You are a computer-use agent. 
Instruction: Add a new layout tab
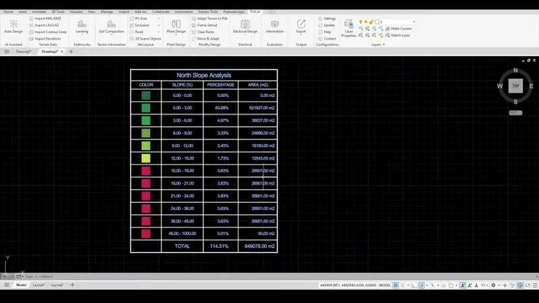click(x=72, y=285)
